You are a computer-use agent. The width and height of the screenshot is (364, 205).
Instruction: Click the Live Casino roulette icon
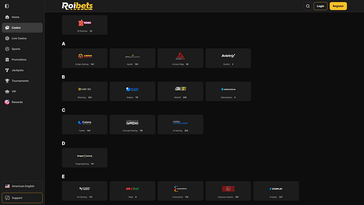pos(7,38)
